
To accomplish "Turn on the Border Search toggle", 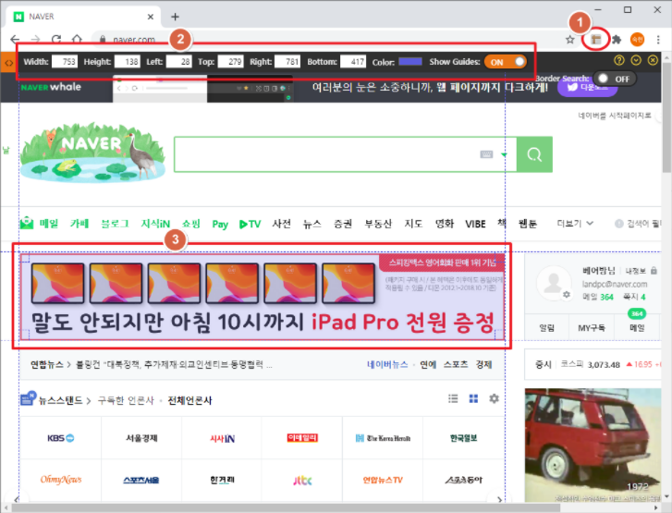I will click(x=614, y=79).
